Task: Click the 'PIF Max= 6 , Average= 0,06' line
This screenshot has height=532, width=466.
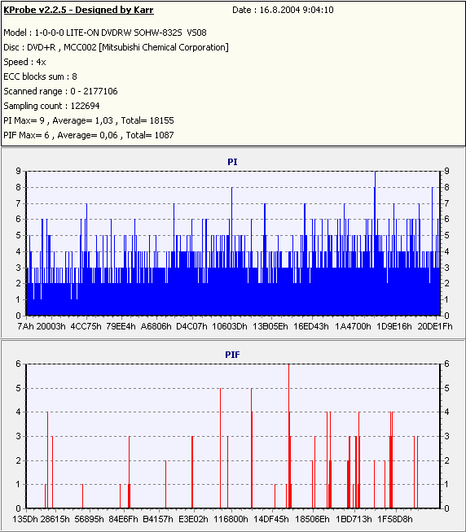Action: click(x=89, y=135)
